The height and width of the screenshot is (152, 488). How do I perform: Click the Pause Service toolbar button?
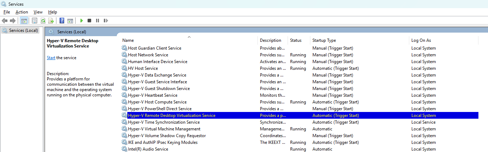[x=98, y=21]
